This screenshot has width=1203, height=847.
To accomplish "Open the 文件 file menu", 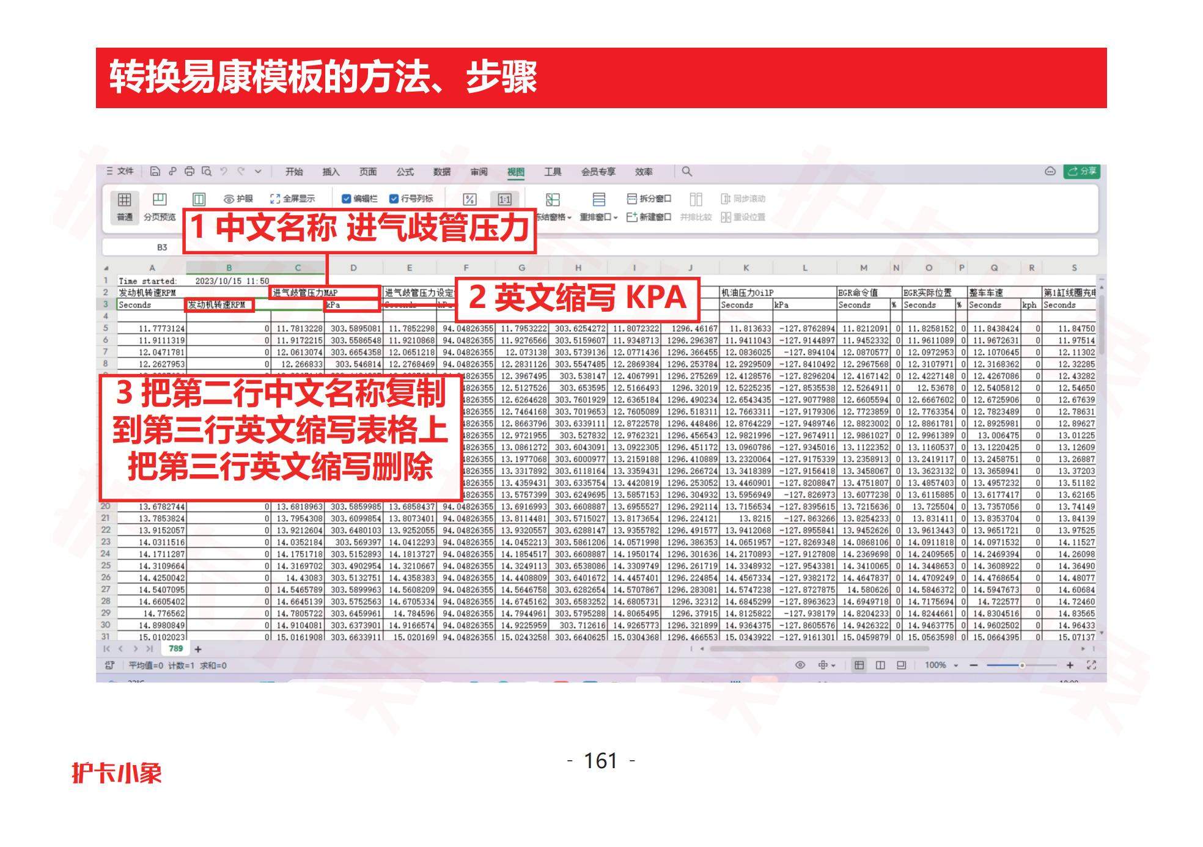I will point(125,172).
